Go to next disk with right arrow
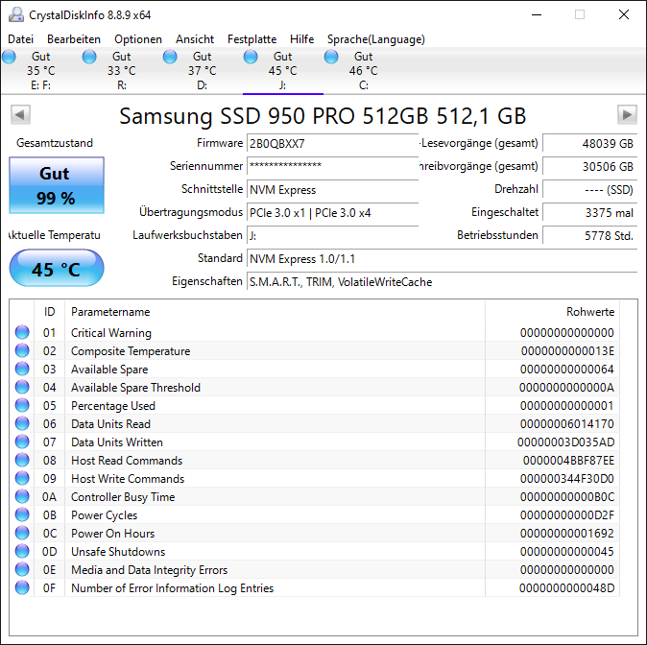Viewport: 647px width, 645px height. [627, 115]
